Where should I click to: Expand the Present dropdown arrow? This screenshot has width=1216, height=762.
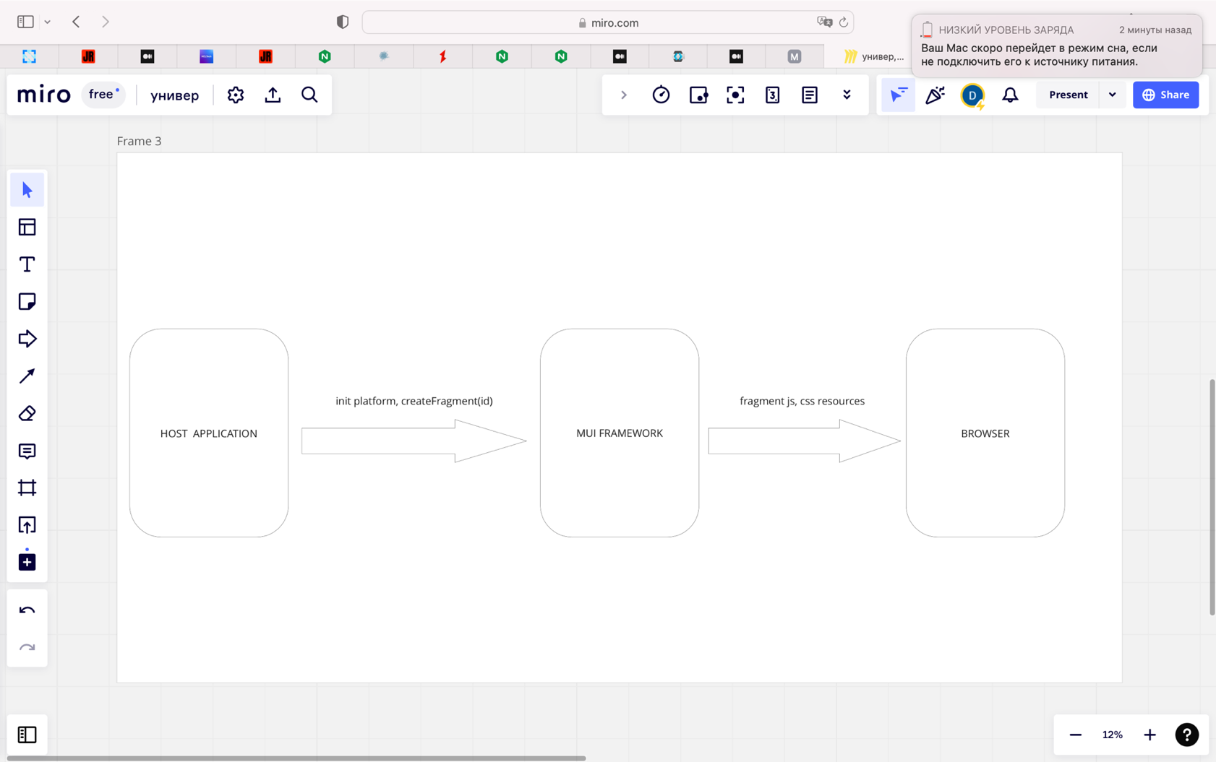1112,95
